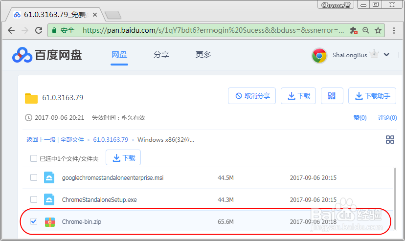Click the 61.0.3163.79 folder title text
This screenshot has width=405, height=241.
tap(63, 98)
